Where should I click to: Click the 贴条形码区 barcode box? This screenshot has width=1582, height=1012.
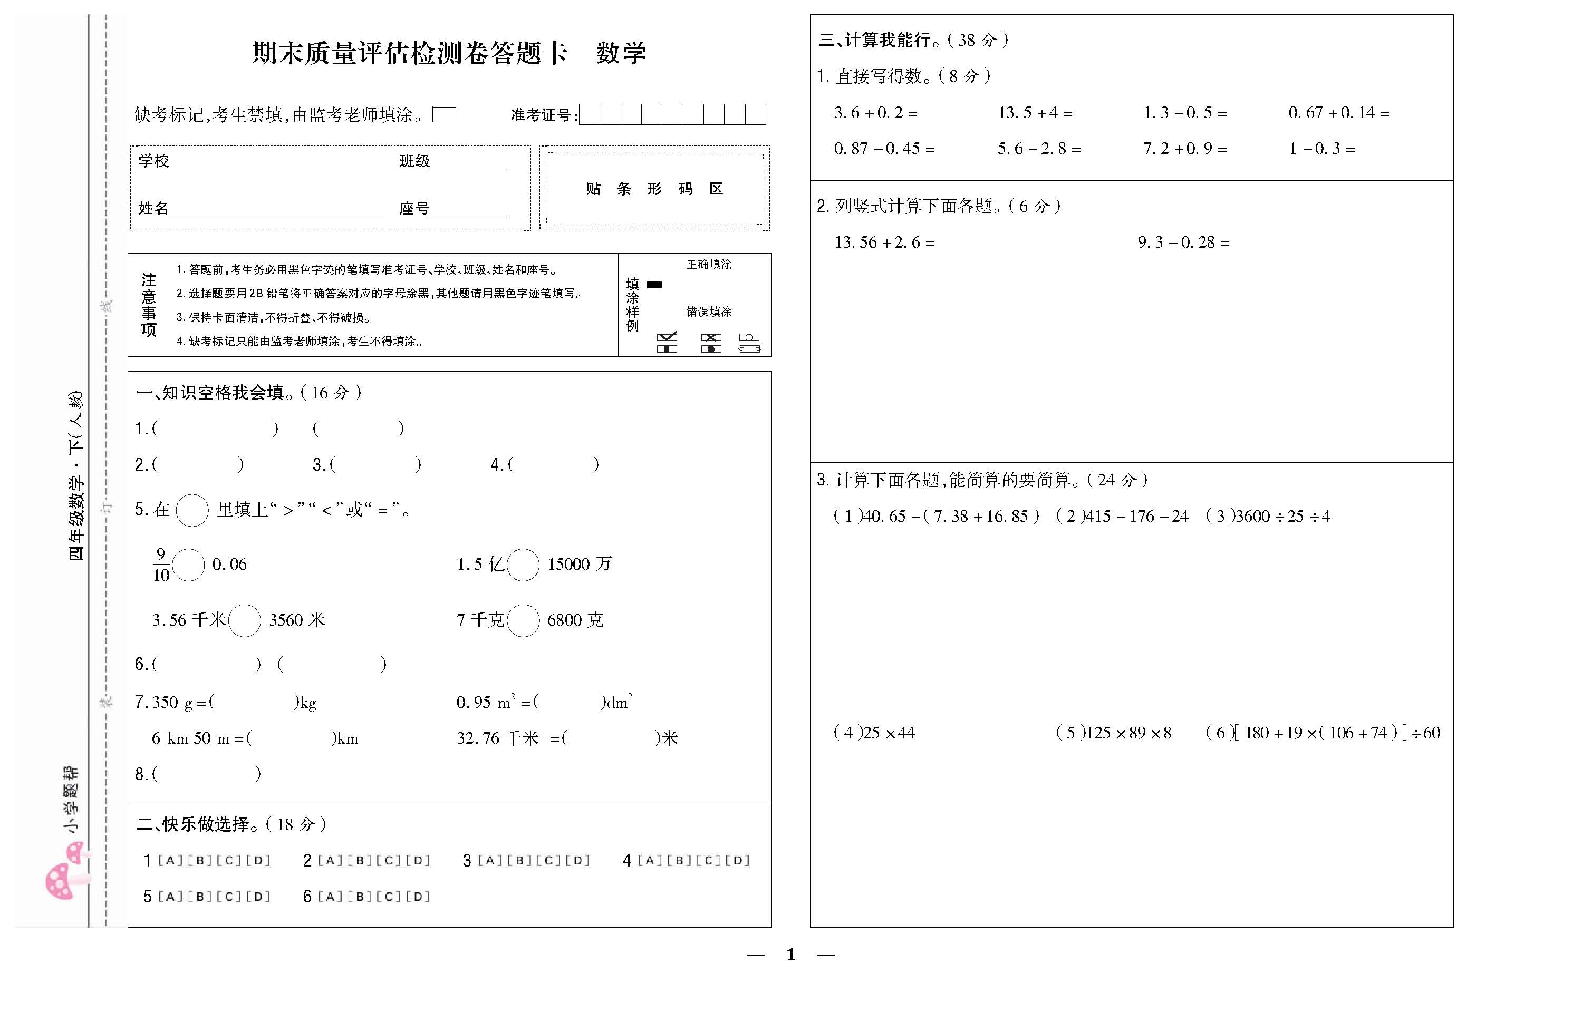click(654, 189)
